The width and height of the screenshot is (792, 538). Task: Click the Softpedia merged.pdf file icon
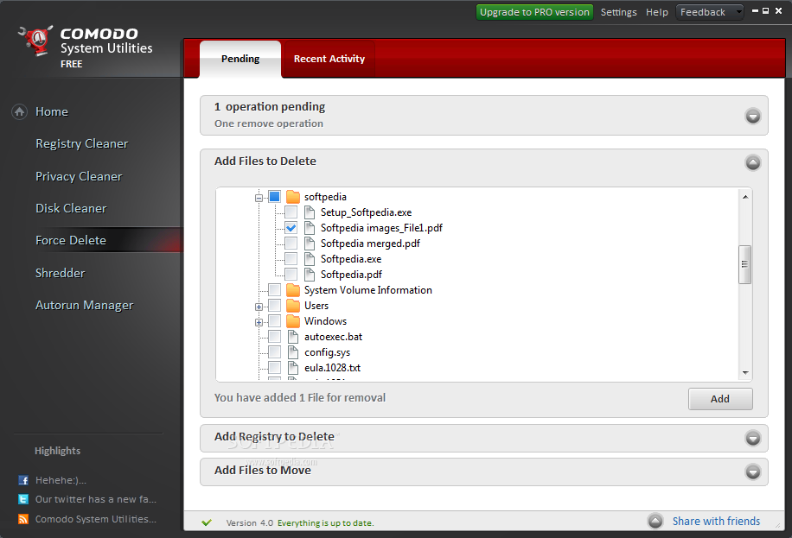point(310,244)
